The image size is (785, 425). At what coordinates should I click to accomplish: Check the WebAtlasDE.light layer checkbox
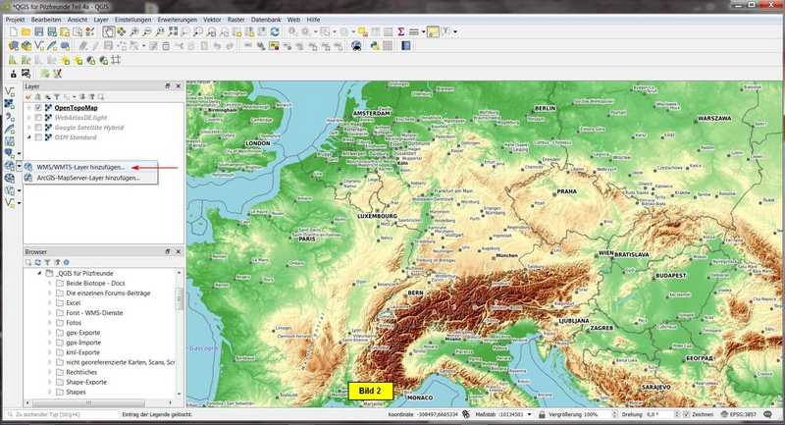(38, 118)
